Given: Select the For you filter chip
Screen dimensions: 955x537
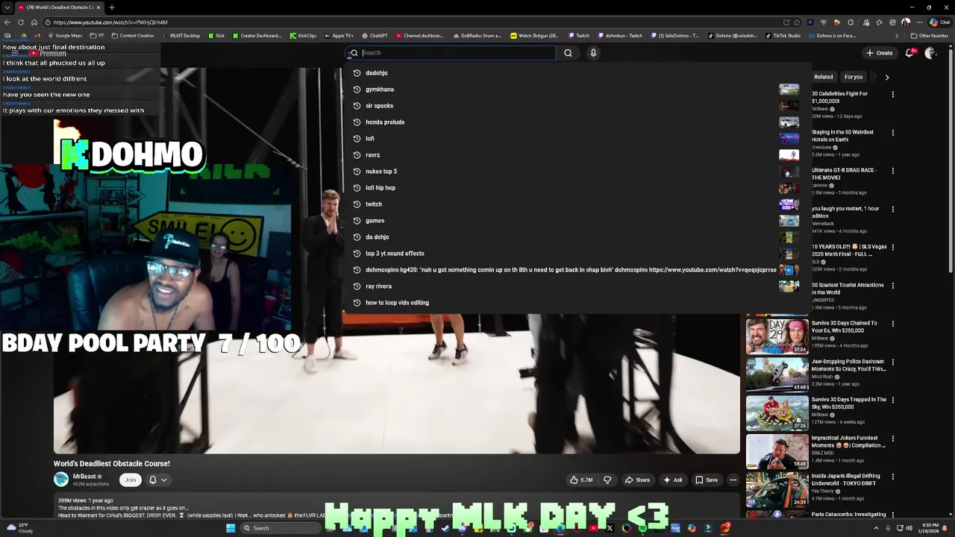Looking at the screenshot, I should pyautogui.click(x=854, y=77).
